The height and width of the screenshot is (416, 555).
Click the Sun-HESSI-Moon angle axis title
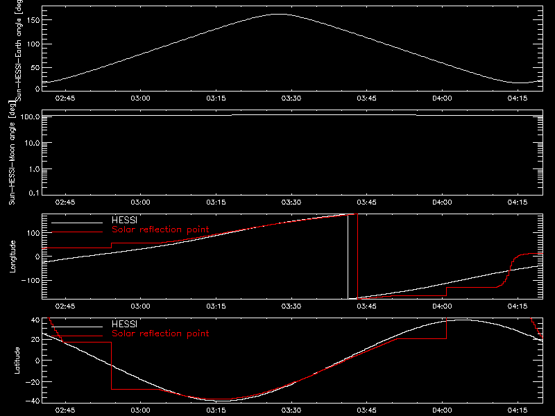(x=12, y=153)
